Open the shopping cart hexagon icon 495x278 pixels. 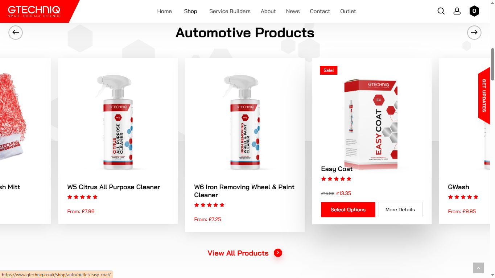click(474, 11)
